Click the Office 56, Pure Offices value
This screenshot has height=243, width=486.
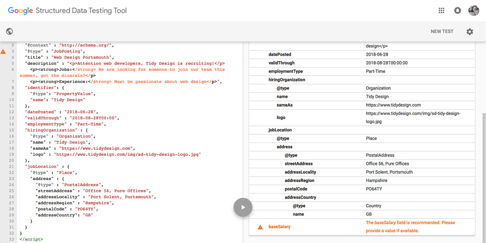click(x=387, y=163)
